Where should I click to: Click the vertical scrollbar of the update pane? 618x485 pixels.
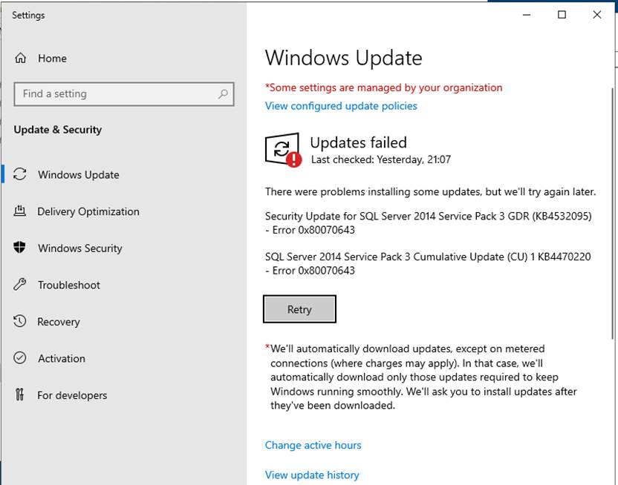(612, 212)
